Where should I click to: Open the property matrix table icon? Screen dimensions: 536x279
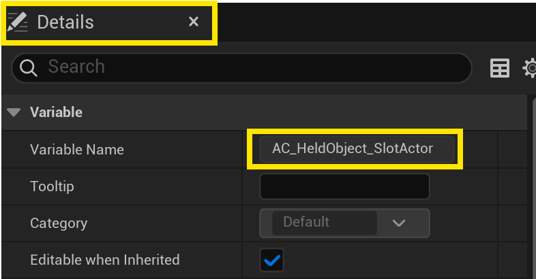point(500,68)
